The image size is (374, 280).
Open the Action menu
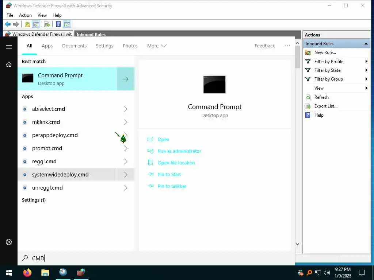(x=25, y=15)
